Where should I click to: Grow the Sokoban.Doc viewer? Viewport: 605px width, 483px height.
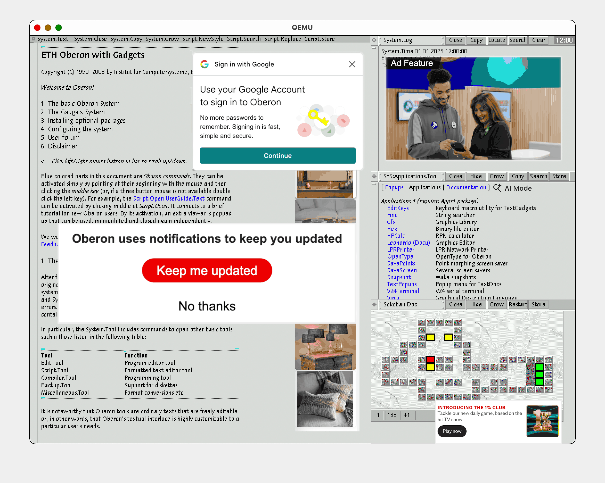tap(496, 305)
